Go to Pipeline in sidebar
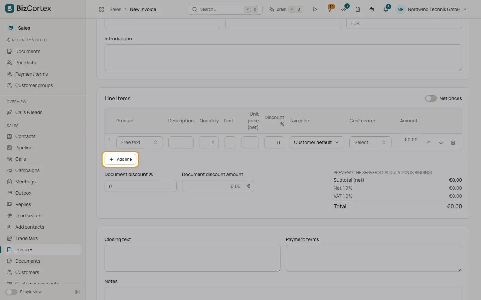481x300 pixels. click(24, 148)
